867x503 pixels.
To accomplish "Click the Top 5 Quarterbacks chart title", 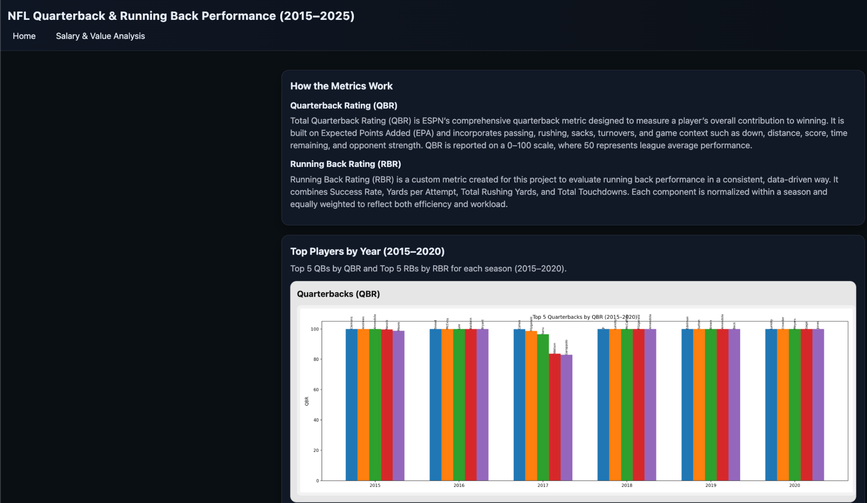I will (x=584, y=317).
